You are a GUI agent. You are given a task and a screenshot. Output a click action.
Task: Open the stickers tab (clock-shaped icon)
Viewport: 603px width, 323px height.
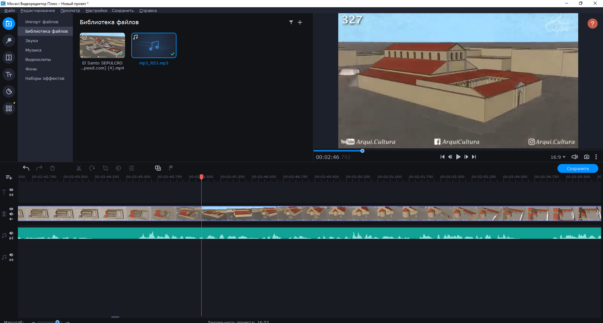[x=9, y=91]
